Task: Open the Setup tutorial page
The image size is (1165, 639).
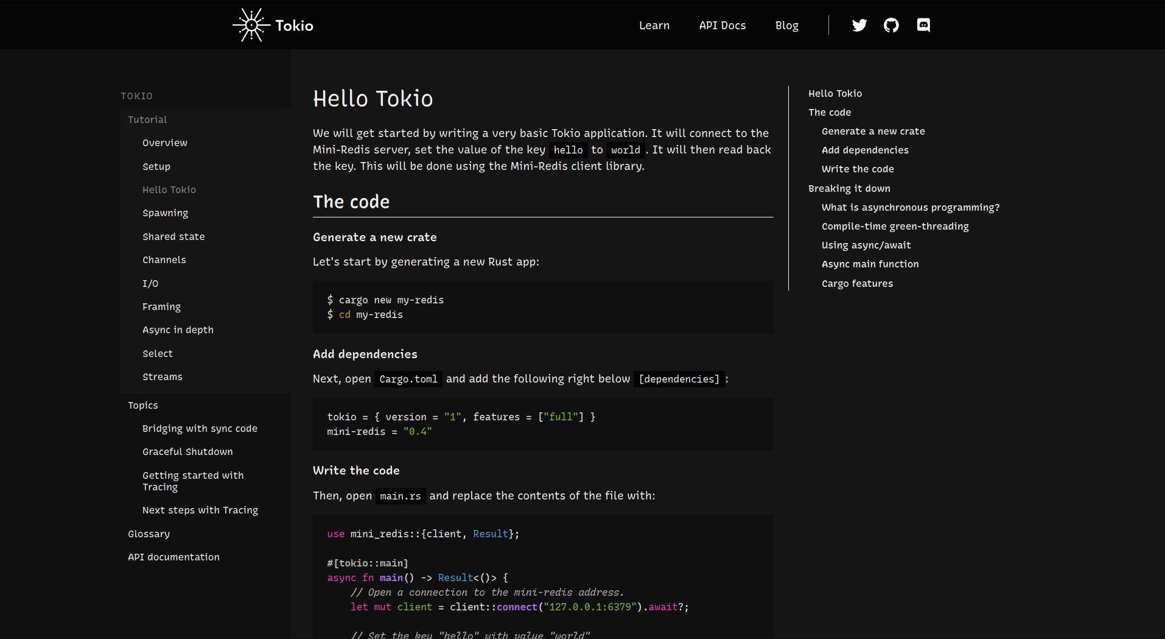Action: click(156, 166)
